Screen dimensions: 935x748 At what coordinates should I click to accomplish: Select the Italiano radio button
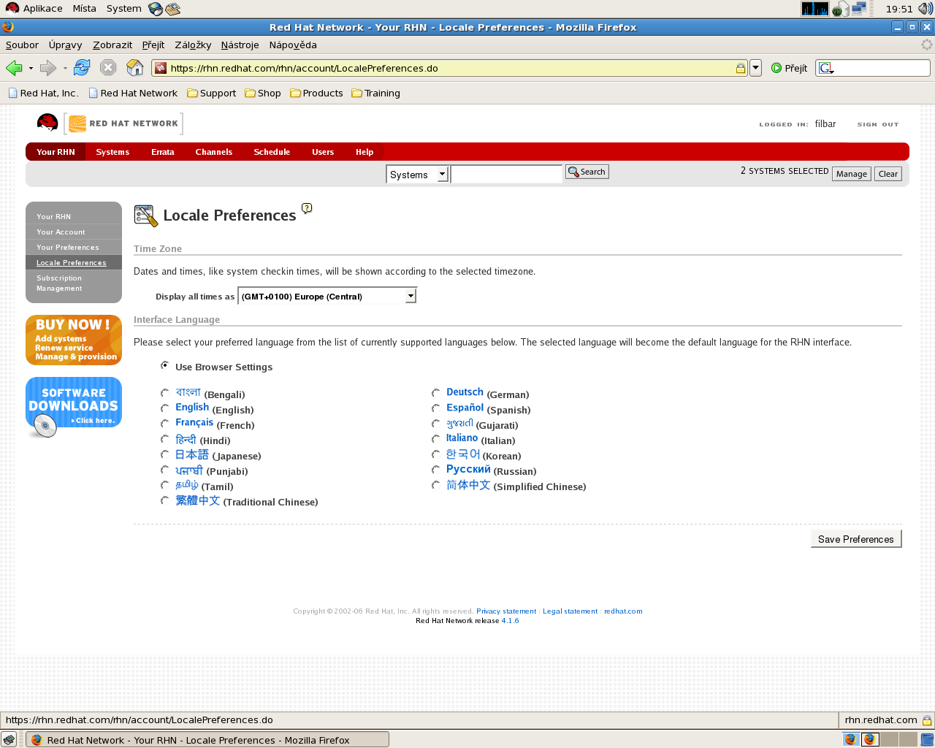[x=436, y=439]
